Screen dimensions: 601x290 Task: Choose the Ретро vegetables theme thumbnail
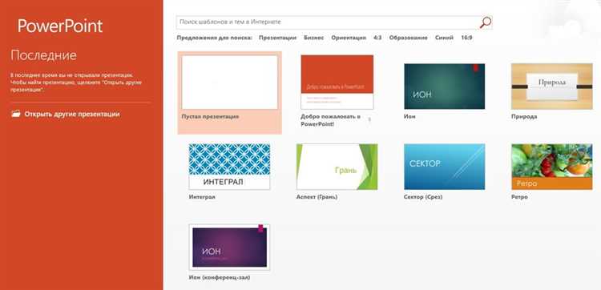551,167
